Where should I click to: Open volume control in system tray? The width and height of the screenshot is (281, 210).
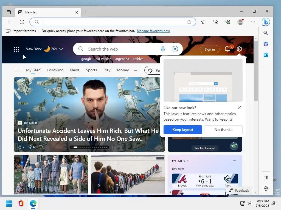click(249, 203)
